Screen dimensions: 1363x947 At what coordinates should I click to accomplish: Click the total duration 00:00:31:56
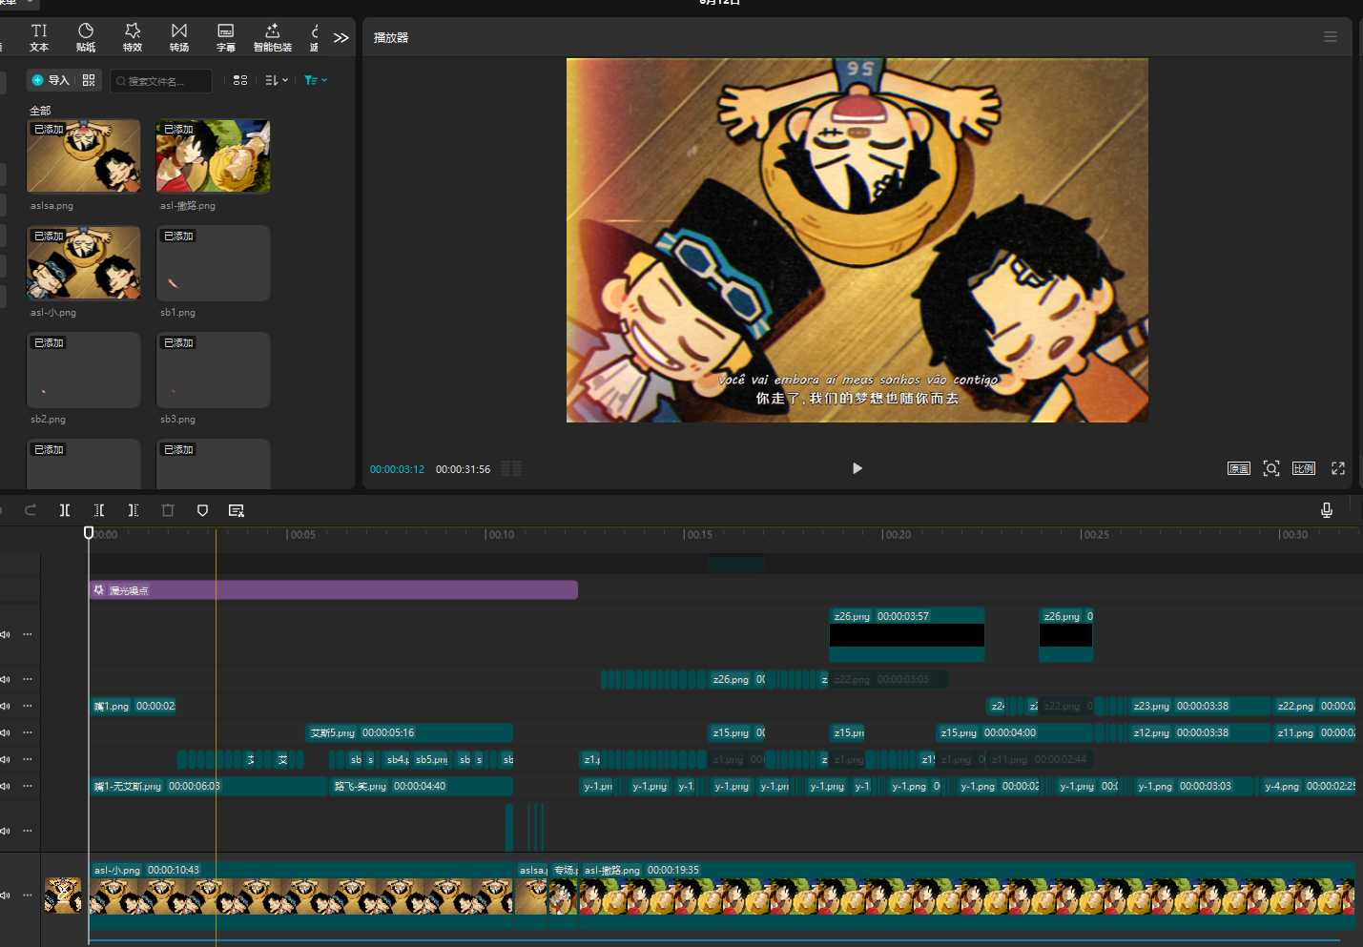(x=463, y=469)
